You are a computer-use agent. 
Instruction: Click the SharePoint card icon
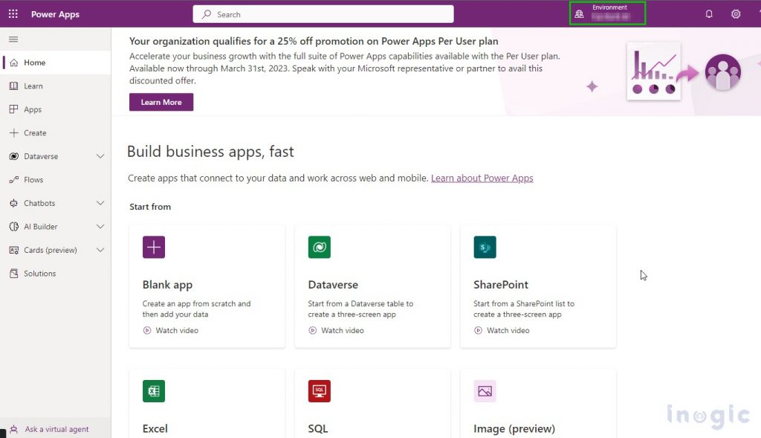485,247
